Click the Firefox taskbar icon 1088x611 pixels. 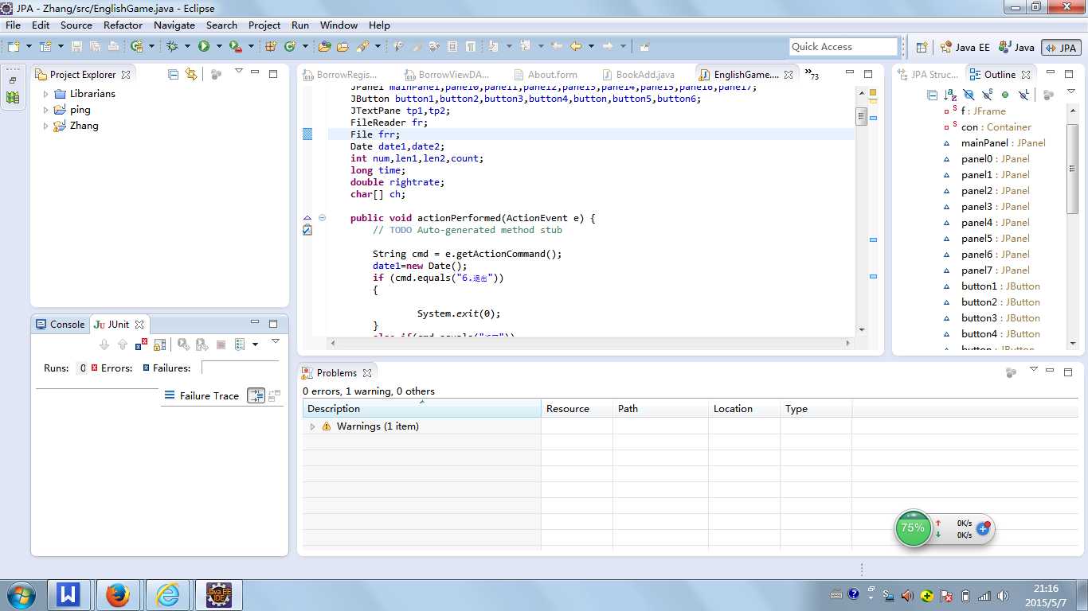(x=118, y=594)
